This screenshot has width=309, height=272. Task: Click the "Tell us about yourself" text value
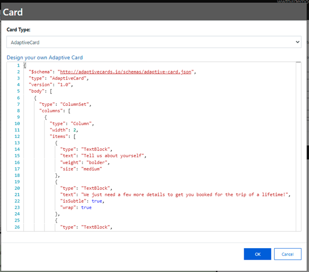coord(112,156)
